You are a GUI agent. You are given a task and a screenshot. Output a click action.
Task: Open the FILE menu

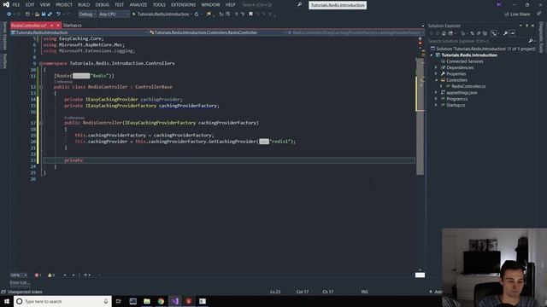(x=16, y=5)
